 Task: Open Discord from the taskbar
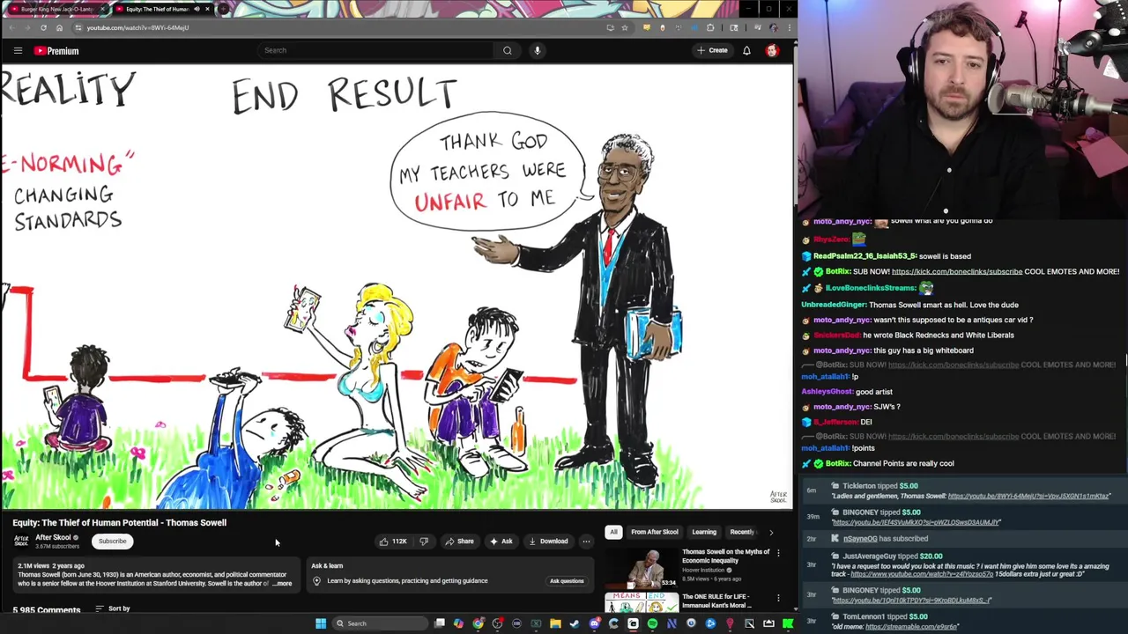(594, 623)
